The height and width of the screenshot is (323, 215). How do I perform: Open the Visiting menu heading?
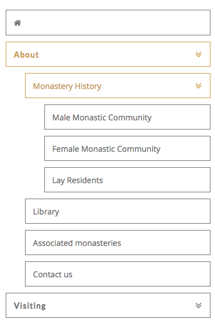(x=30, y=306)
